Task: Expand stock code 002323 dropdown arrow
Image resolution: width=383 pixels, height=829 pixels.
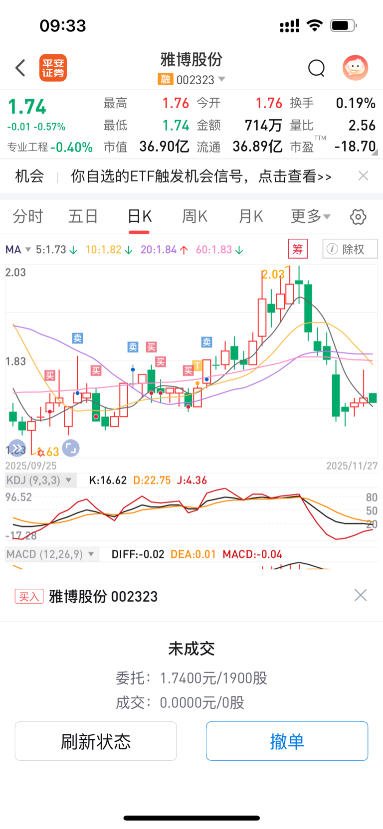Action: coord(222,79)
